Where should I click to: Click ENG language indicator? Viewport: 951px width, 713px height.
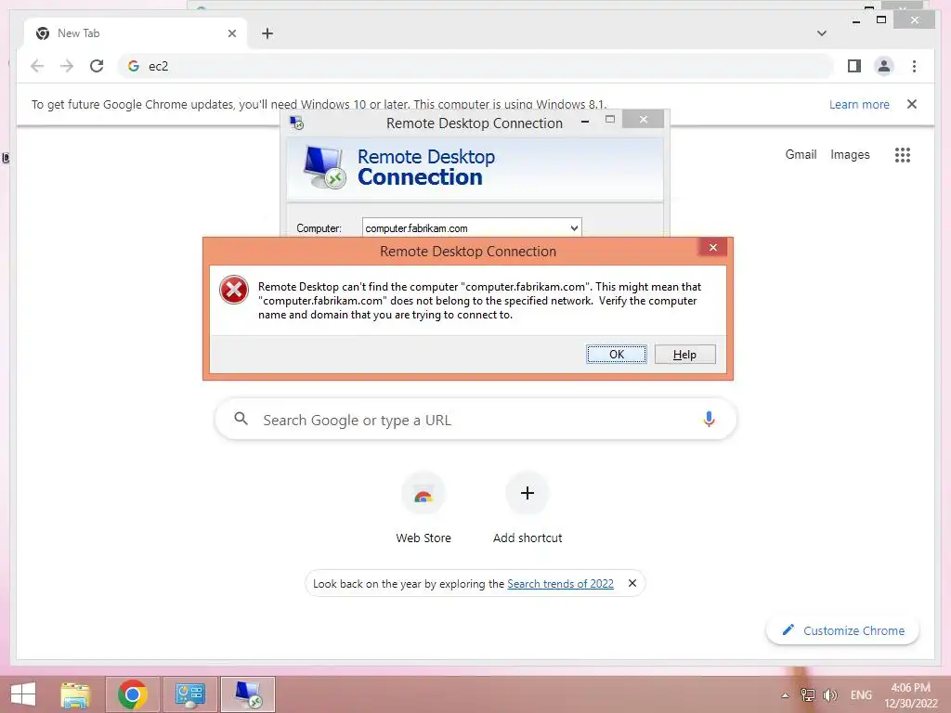tap(861, 694)
